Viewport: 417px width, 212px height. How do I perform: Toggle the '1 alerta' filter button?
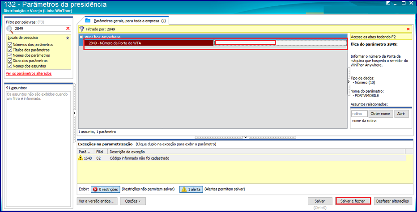pyautogui.click(x=191, y=189)
